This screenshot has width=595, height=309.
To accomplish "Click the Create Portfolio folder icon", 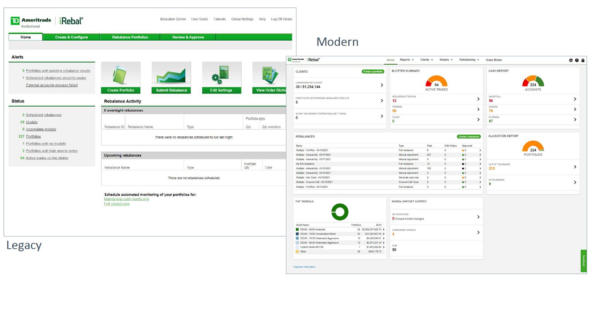I will (x=121, y=74).
